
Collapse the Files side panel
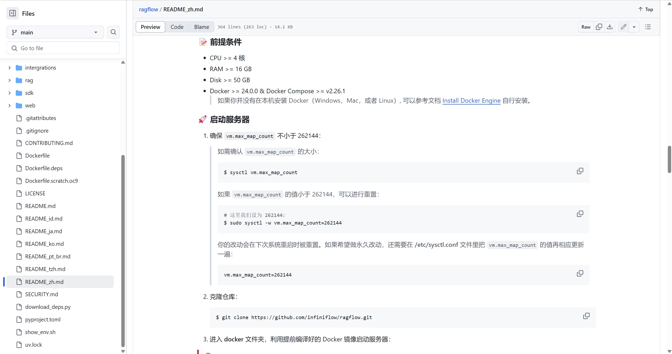(x=12, y=13)
